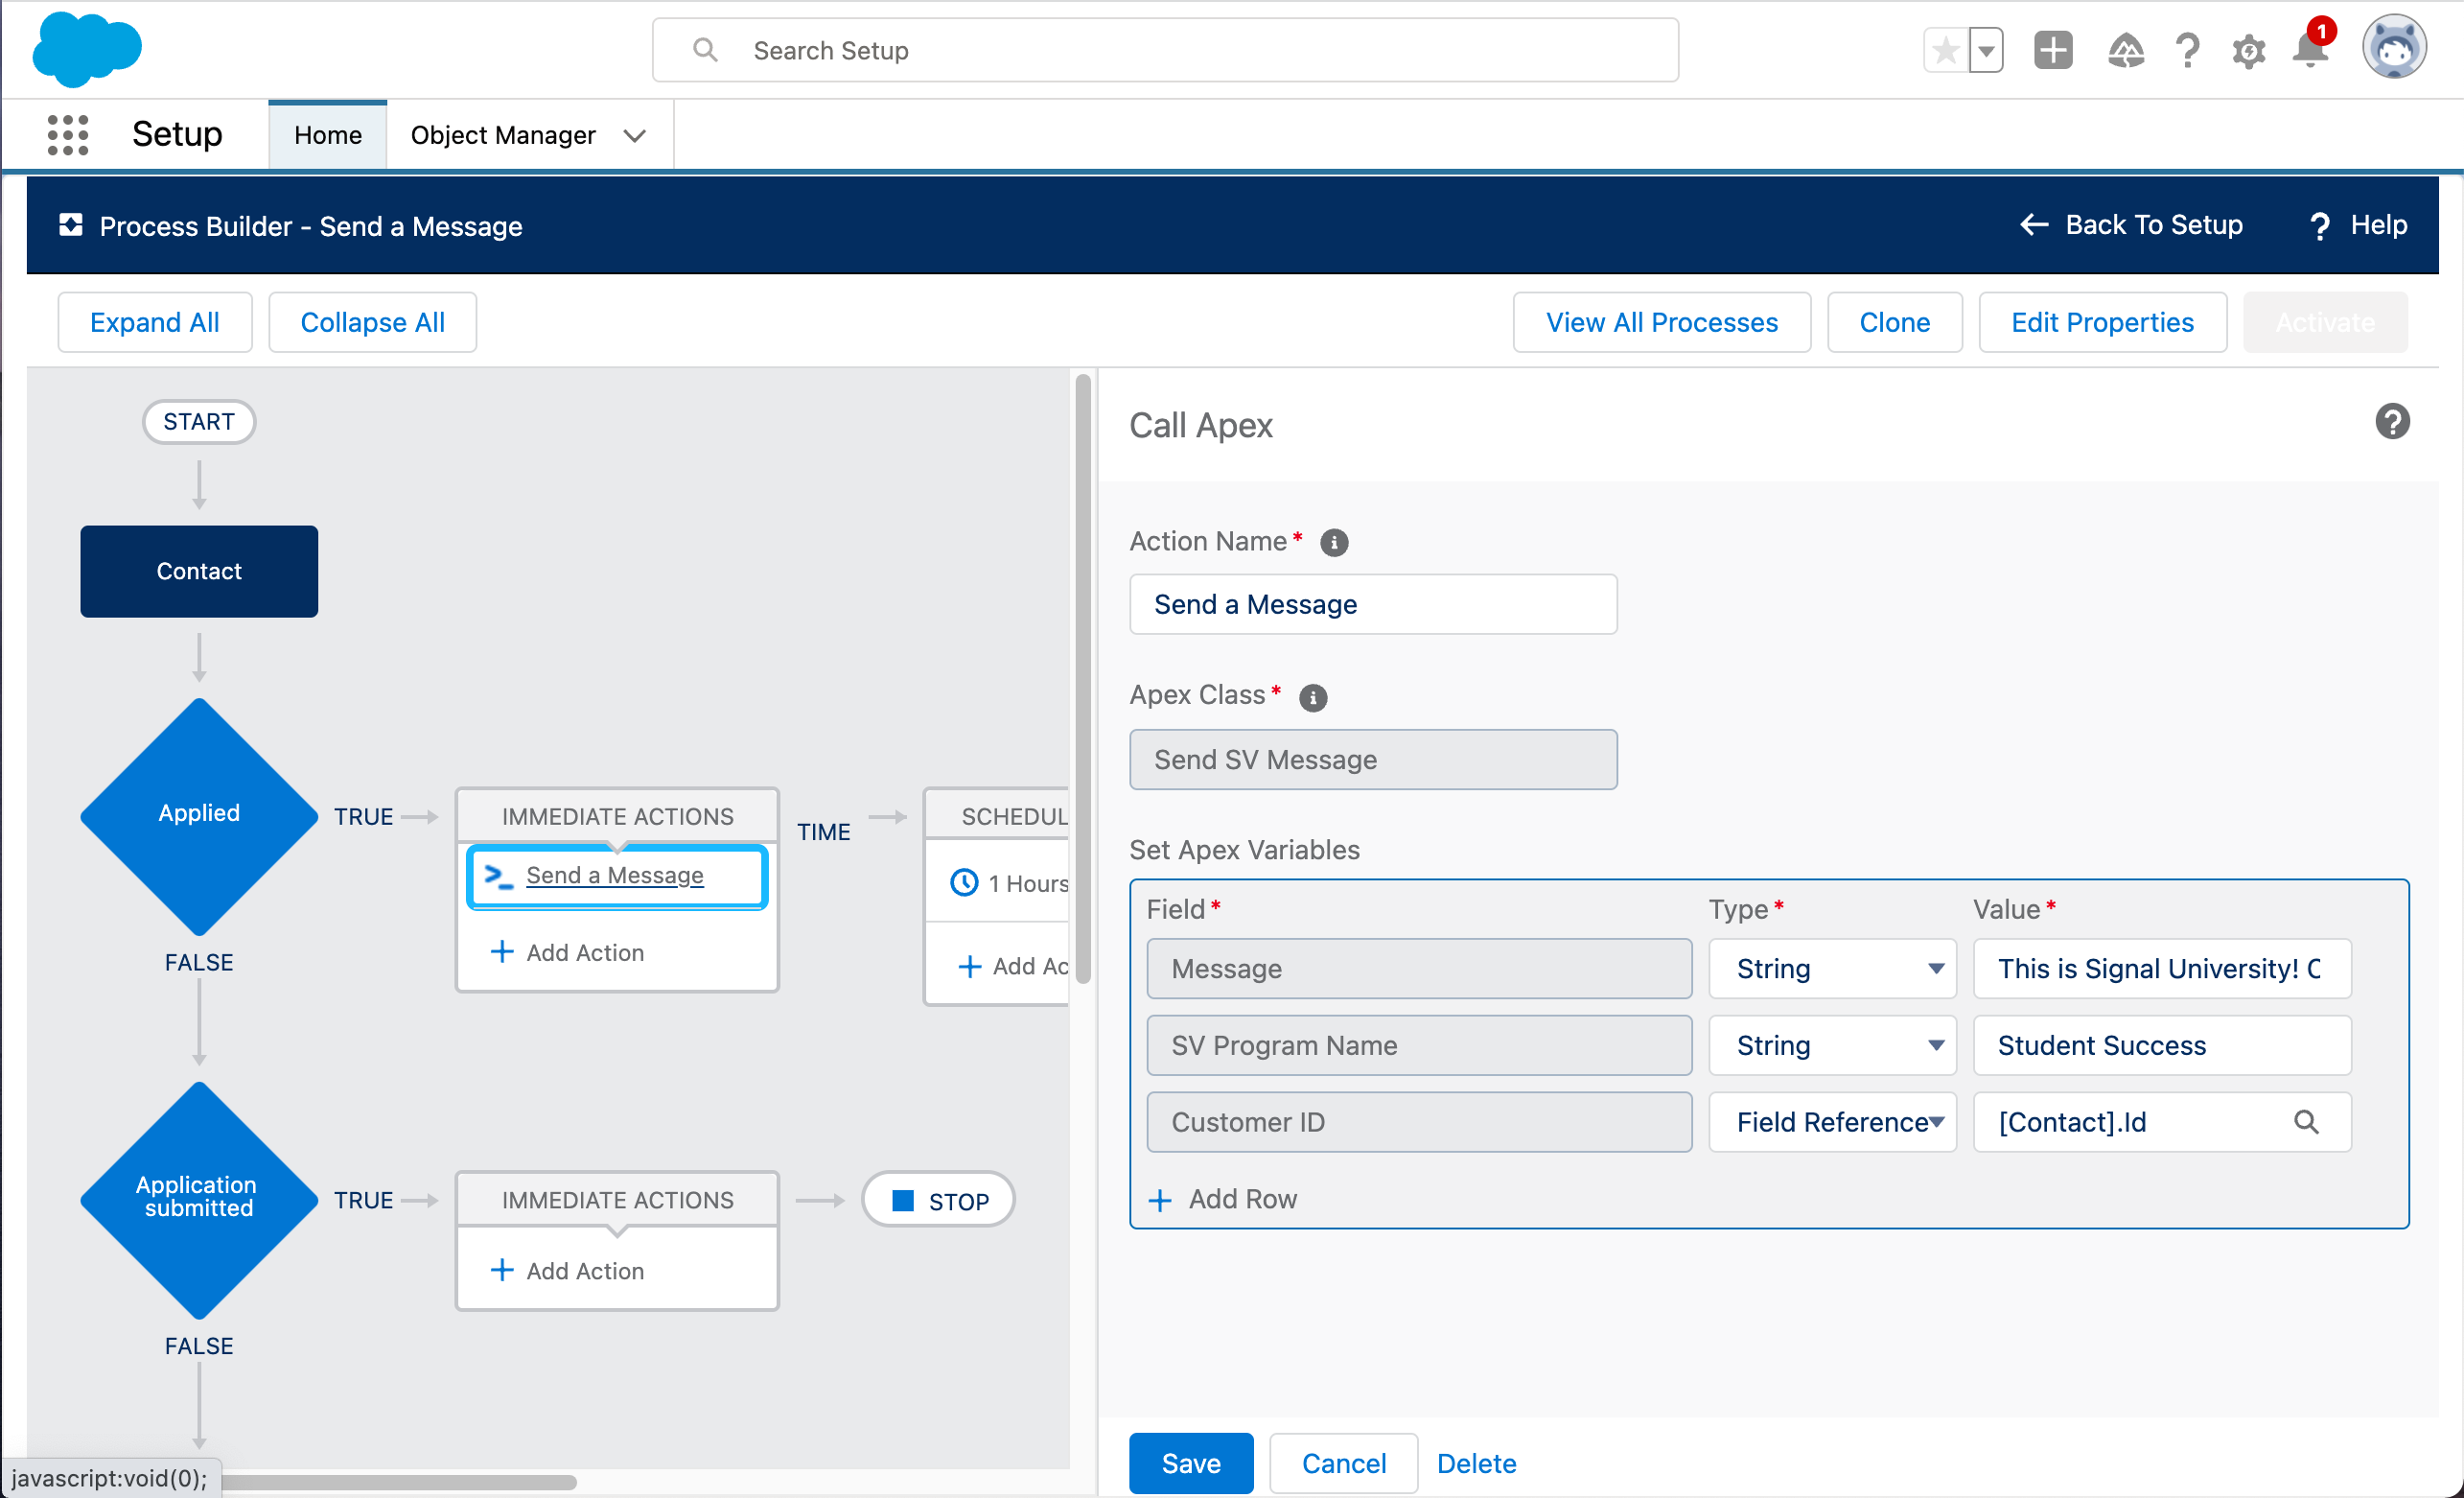
Task: Open Call Apex panel help icon
Action: [2393, 421]
